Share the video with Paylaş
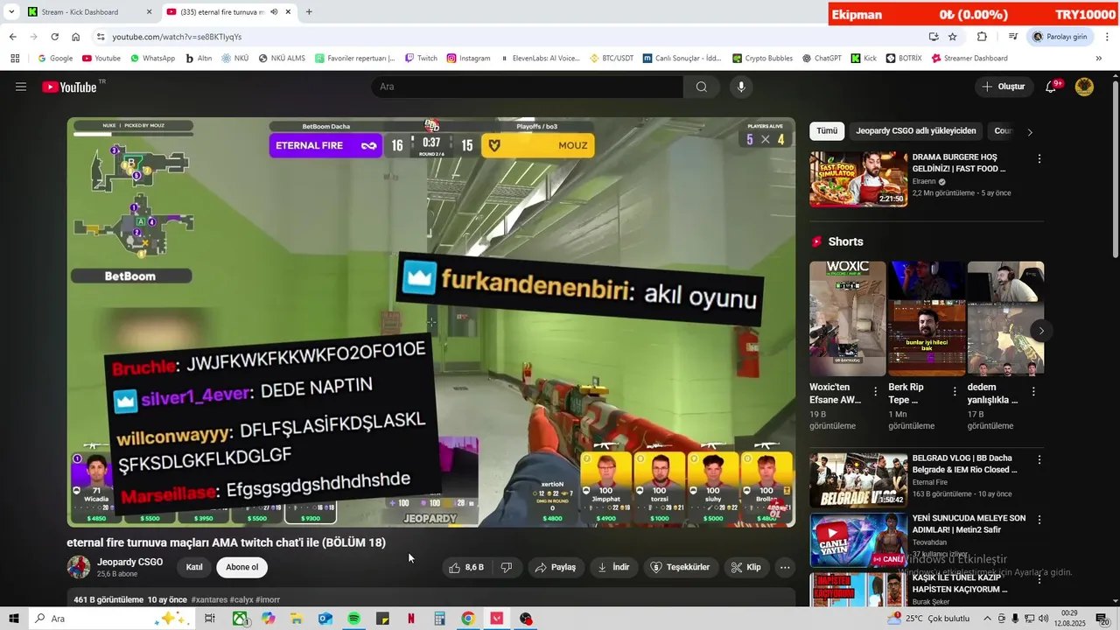The height and width of the screenshot is (630, 1120). [556, 567]
